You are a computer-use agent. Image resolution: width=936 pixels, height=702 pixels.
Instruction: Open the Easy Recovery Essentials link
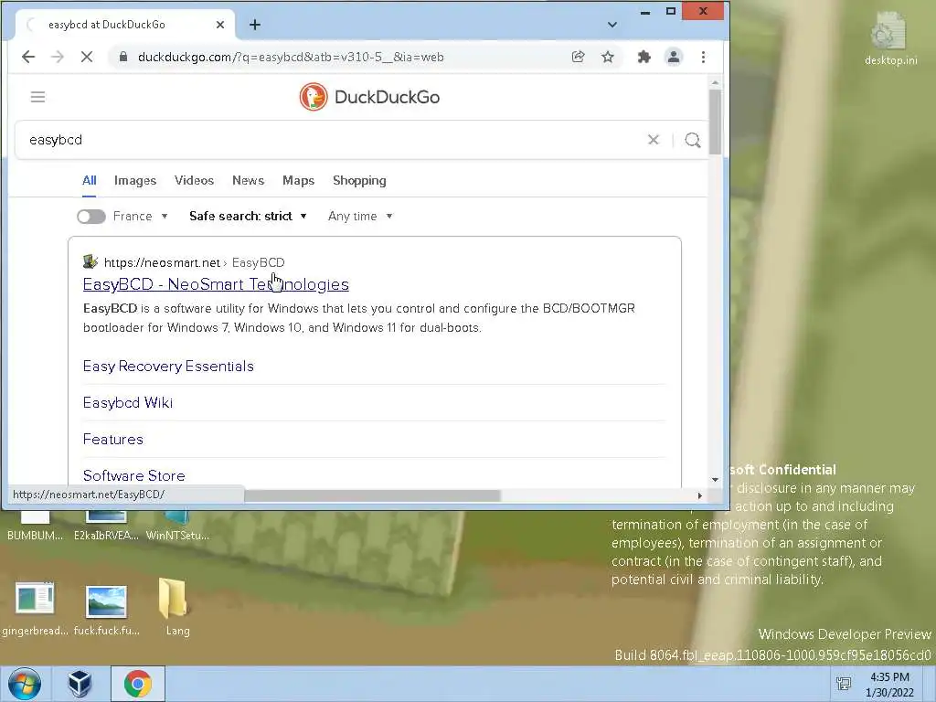click(x=168, y=366)
